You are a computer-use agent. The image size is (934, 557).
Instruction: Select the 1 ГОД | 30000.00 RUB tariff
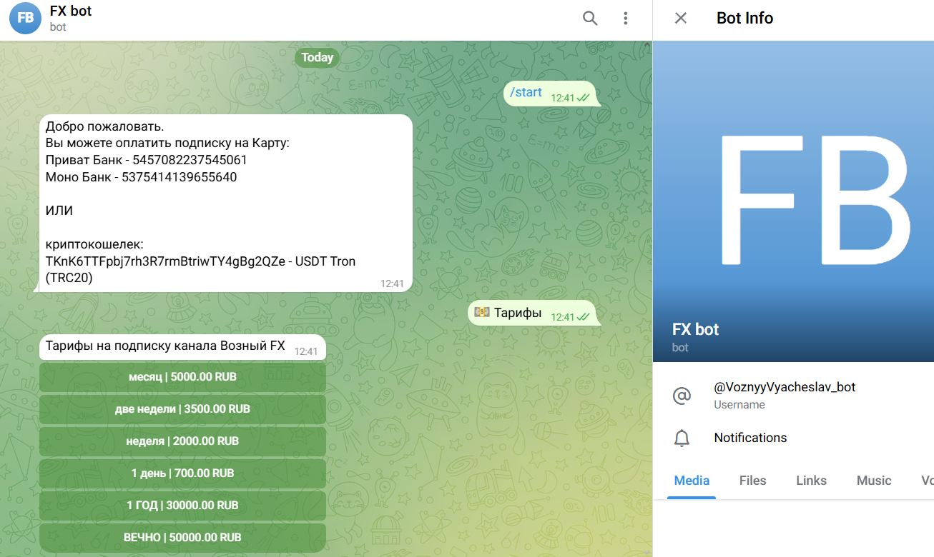click(182, 506)
